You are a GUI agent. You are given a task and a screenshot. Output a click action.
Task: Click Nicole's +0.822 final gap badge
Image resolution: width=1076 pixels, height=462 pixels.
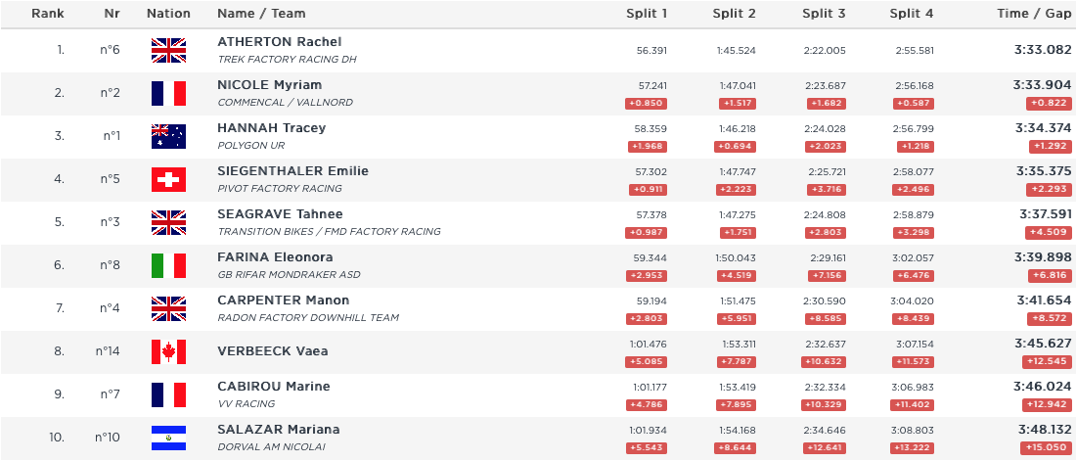tap(1048, 104)
